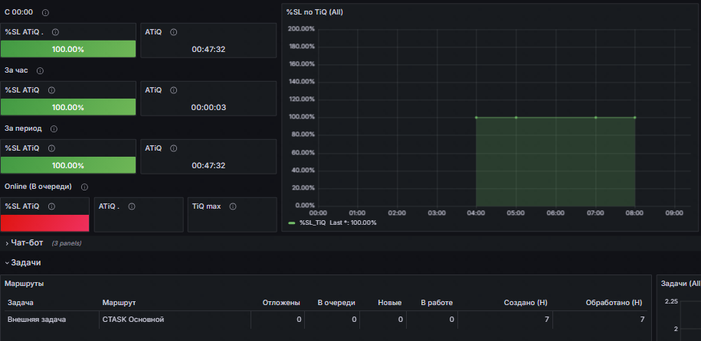Sort table by 'Обработано (H)' column header

[614, 303]
